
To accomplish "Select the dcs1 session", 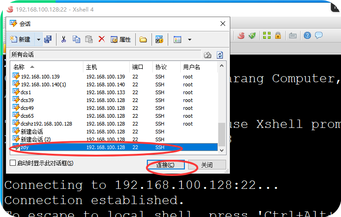I will tap(114, 92).
